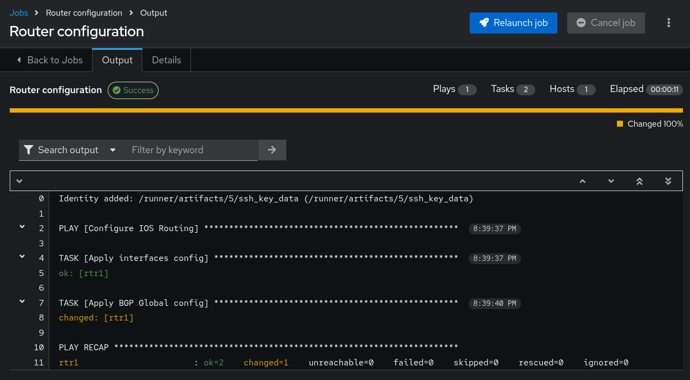Jump to top with double chevron-up
690x380 pixels.
pyautogui.click(x=640, y=181)
